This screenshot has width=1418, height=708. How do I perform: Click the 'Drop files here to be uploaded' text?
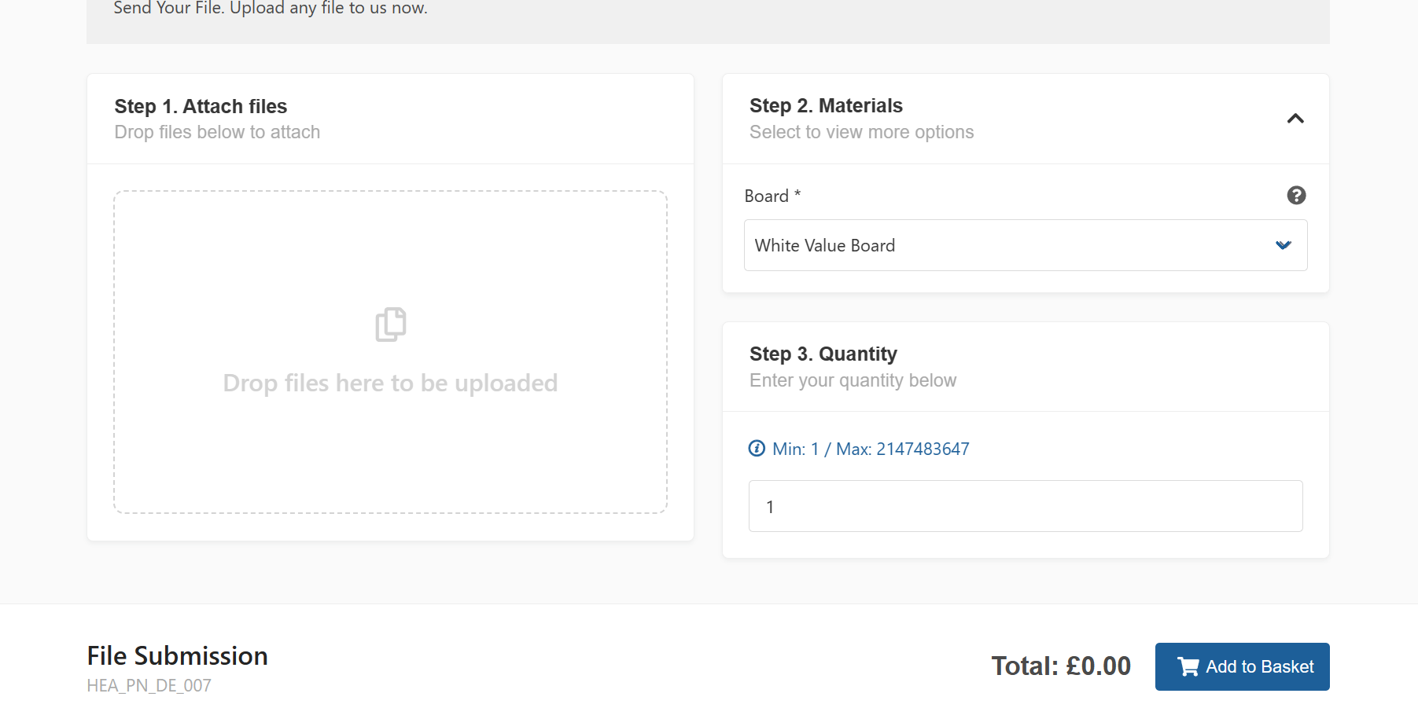point(390,383)
